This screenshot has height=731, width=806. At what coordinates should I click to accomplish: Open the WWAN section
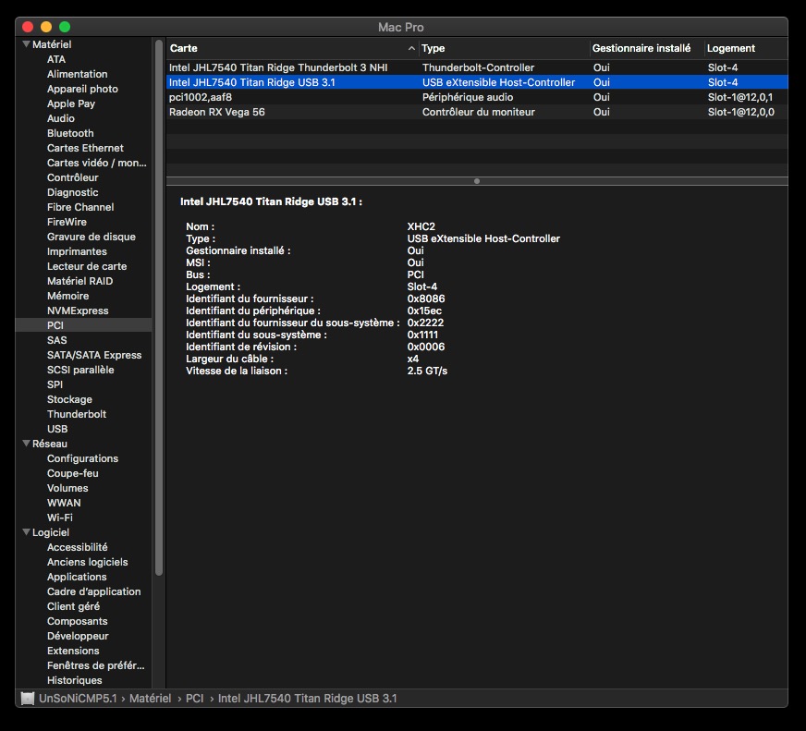[x=64, y=503]
